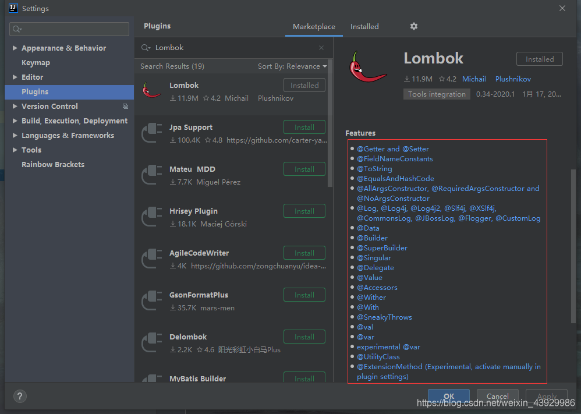Screen dimensions: 581x414
Task: Click Installed button in Lombok result row
Action: click(304, 85)
